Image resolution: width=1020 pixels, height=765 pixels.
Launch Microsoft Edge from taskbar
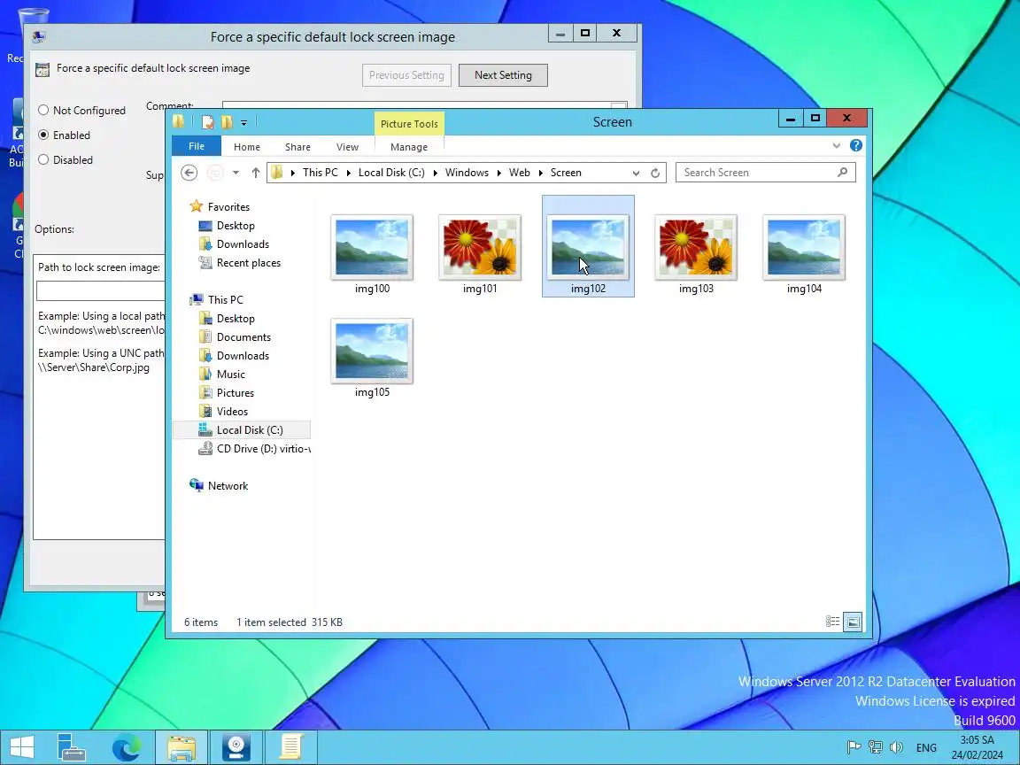(127, 747)
